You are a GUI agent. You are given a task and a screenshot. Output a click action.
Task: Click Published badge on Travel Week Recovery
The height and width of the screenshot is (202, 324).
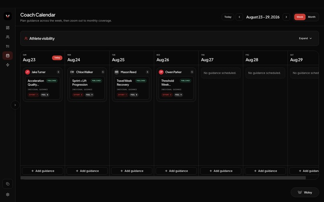point(141,81)
